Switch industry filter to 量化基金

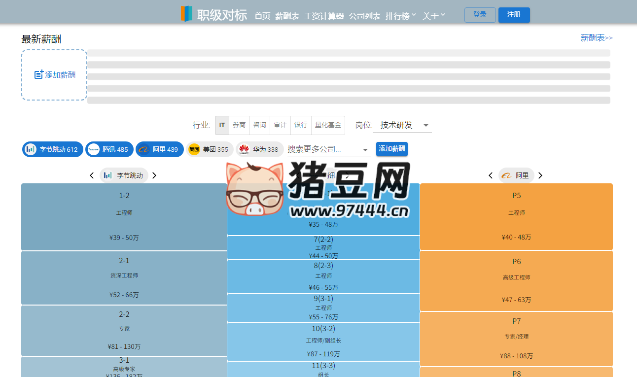[x=327, y=125]
